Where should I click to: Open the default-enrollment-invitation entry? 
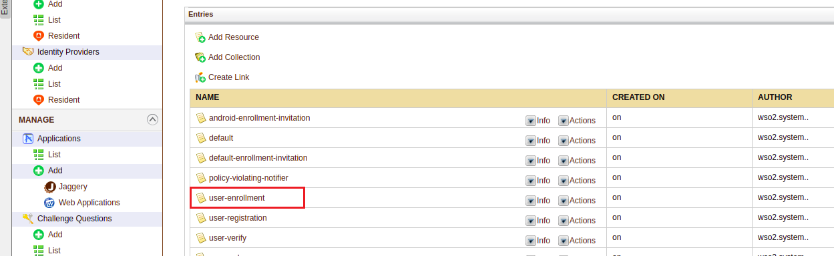click(258, 158)
